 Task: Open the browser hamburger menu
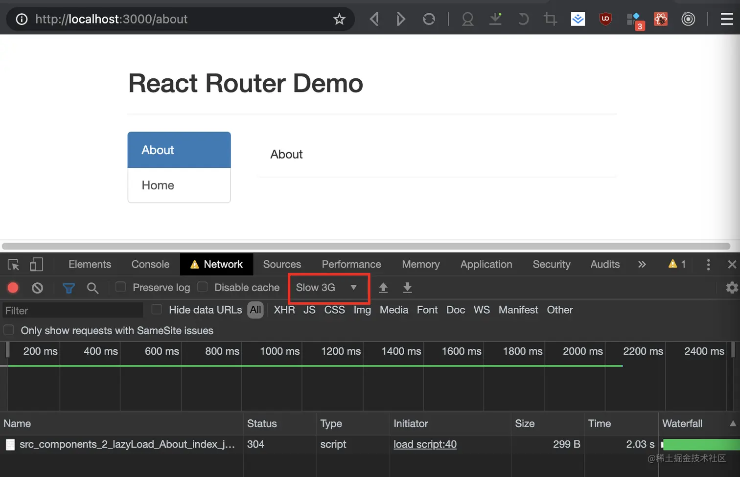pos(727,19)
